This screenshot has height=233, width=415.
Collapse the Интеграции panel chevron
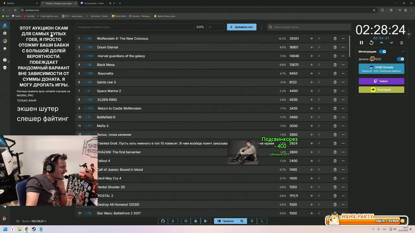pyautogui.click(x=403, y=51)
